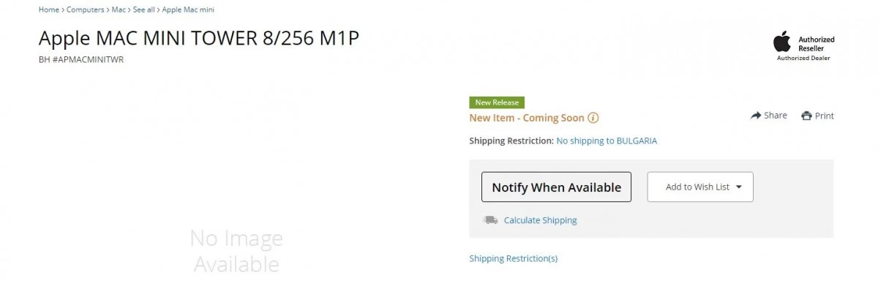Click the delivery truck icon
This screenshot has height=281, width=878.
click(x=490, y=220)
